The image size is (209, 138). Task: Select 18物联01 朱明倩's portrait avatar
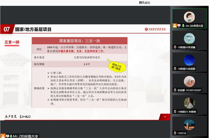point(189,103)
